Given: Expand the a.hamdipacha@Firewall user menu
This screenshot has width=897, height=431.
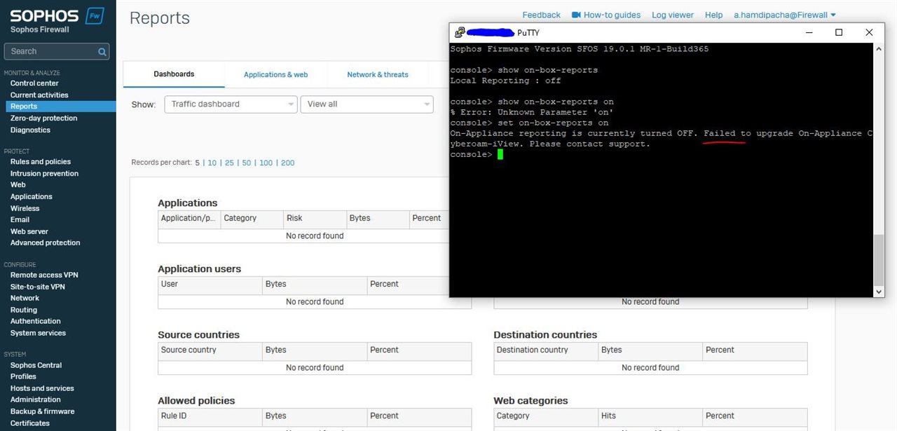Looking at the screenshot, I should pyautogui.click(x=785, y=15).
